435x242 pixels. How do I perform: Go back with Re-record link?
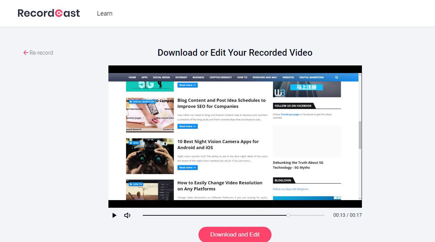point(38,53)
